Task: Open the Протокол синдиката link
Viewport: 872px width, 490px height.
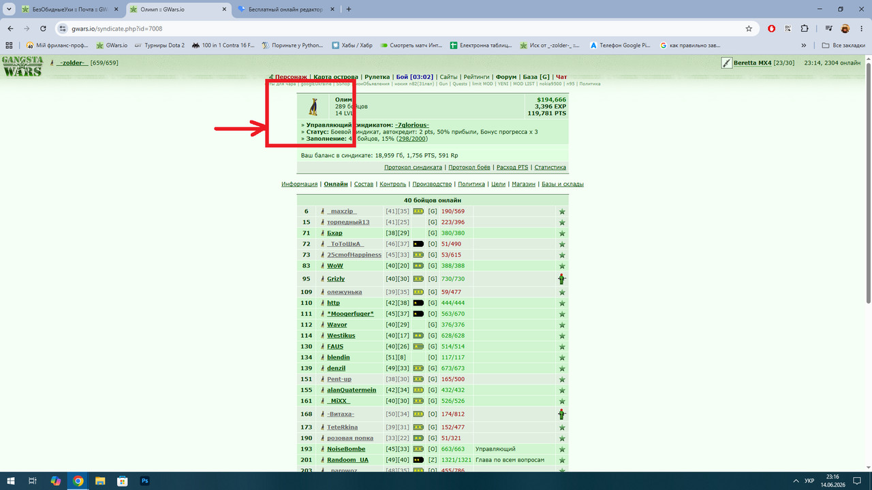Action: tap(414, 167)
